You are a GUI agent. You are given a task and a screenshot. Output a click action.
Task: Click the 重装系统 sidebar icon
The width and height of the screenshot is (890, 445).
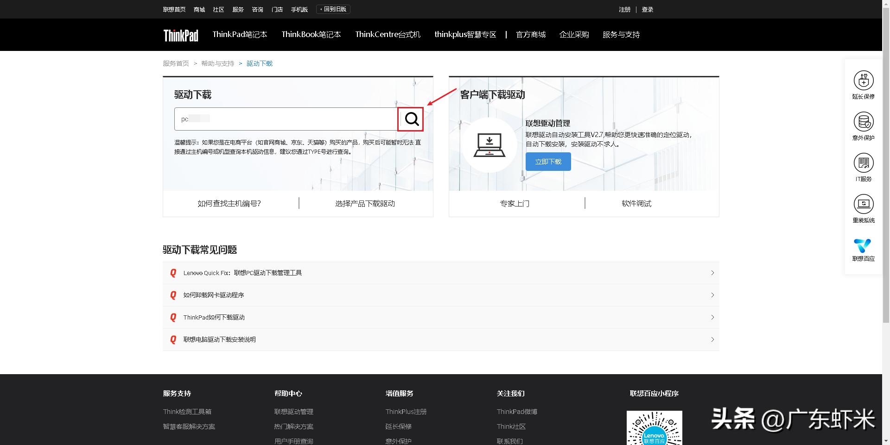(863, 203)
